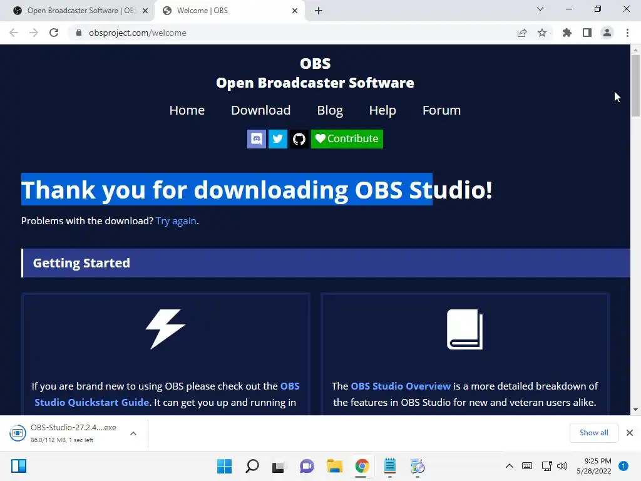Reload the current page
The width and height of the screenshot is (641, 481).
pos(54,33)
